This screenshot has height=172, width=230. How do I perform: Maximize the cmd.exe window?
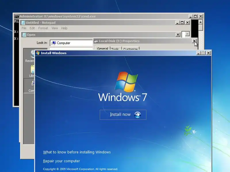(x=195, y=16)
